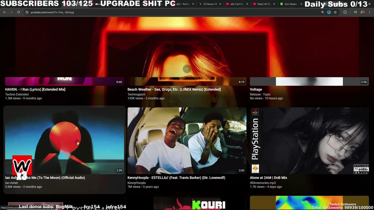The image size is (374, 210).
Task: Open the "Voltage" video title
Action: 256,89
